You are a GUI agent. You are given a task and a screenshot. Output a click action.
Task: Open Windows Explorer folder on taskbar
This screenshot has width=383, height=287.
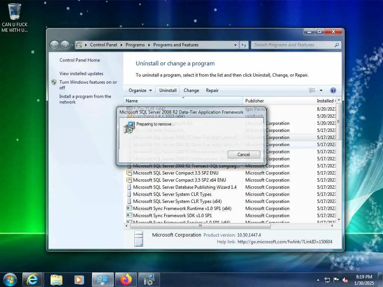[56, 280]
